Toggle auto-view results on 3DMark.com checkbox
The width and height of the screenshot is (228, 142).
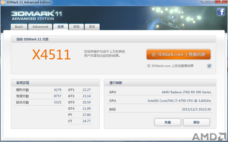point(209,66)
